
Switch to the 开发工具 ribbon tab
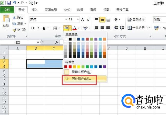(x=122, y=10)
